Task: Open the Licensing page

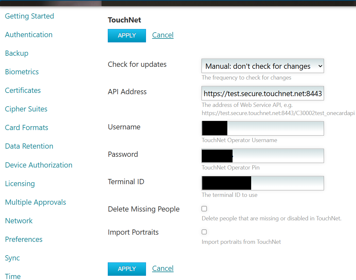Action: 20,184
